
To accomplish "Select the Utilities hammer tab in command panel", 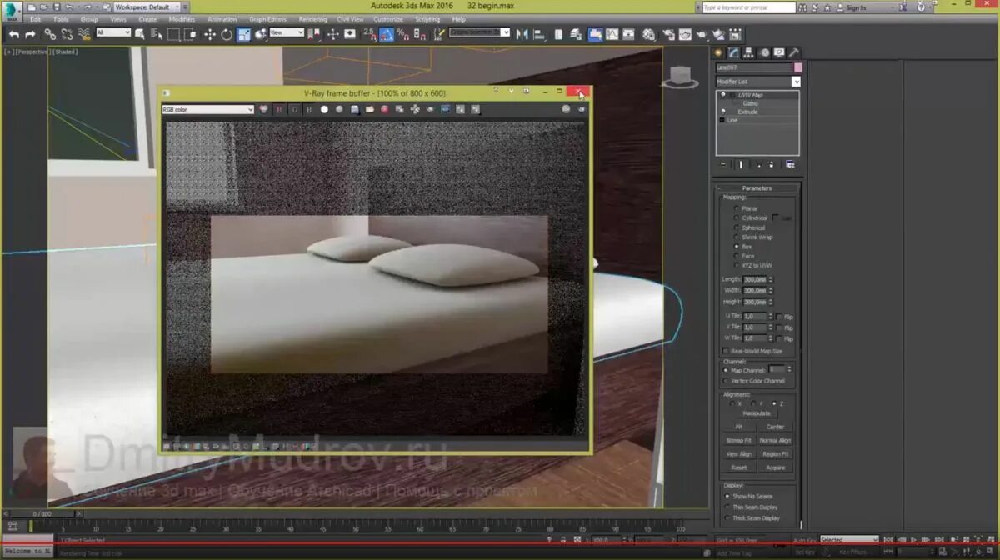I will point(794,52).
